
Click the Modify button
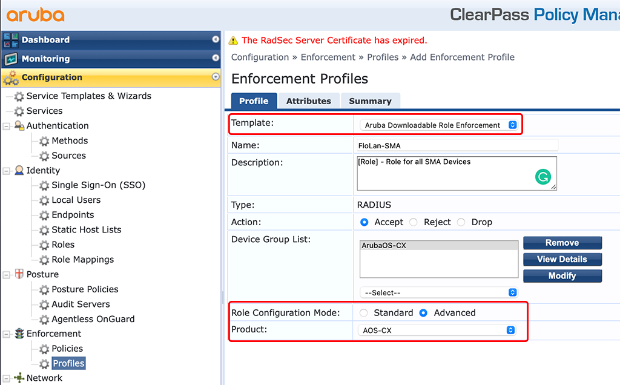tap(562, 275)
